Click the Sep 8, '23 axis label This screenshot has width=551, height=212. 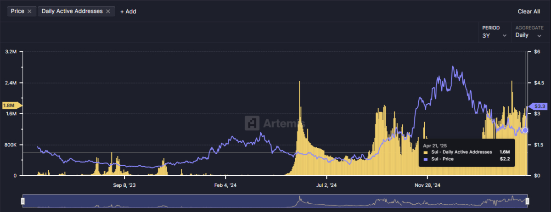click(124, 185)
